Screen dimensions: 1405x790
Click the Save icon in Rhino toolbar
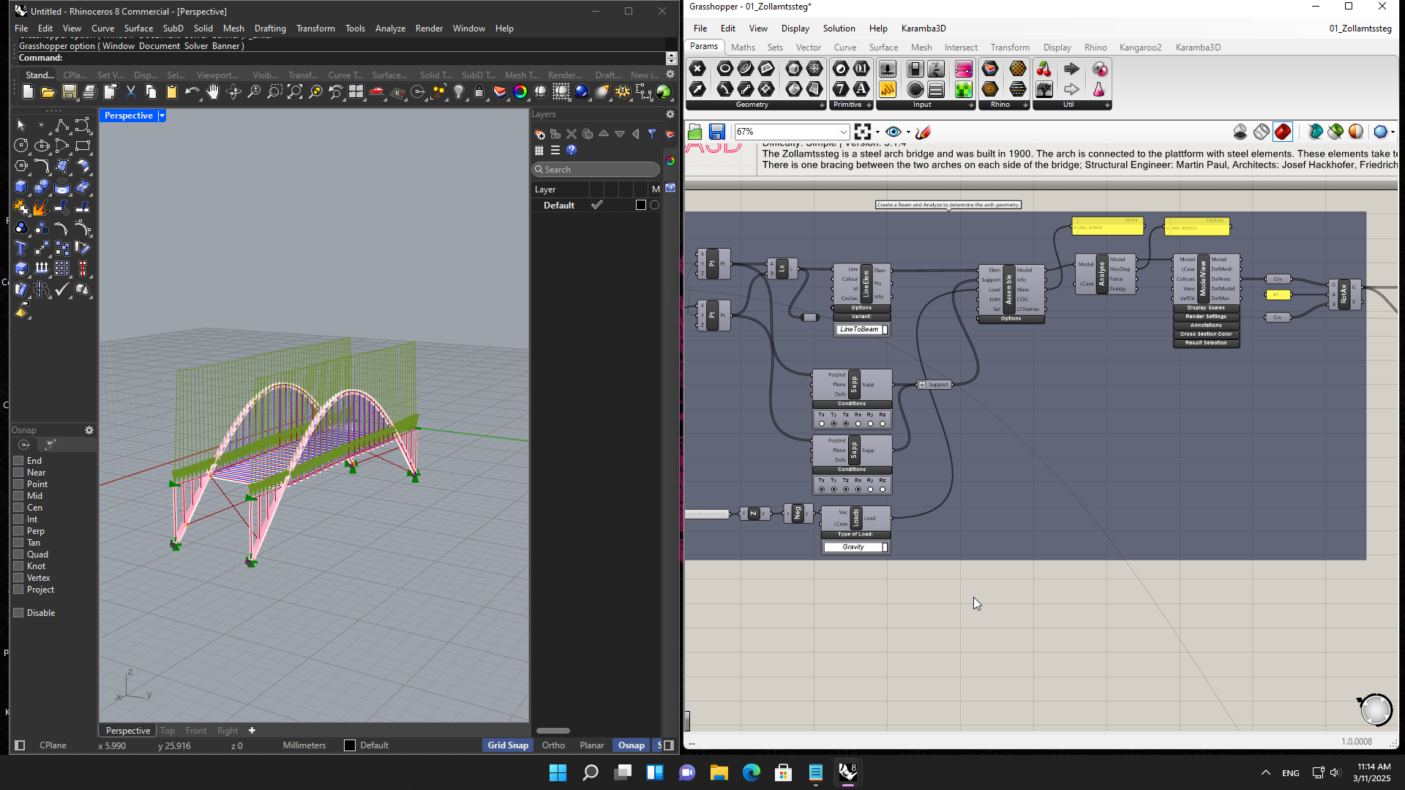[x=69, y=92]
